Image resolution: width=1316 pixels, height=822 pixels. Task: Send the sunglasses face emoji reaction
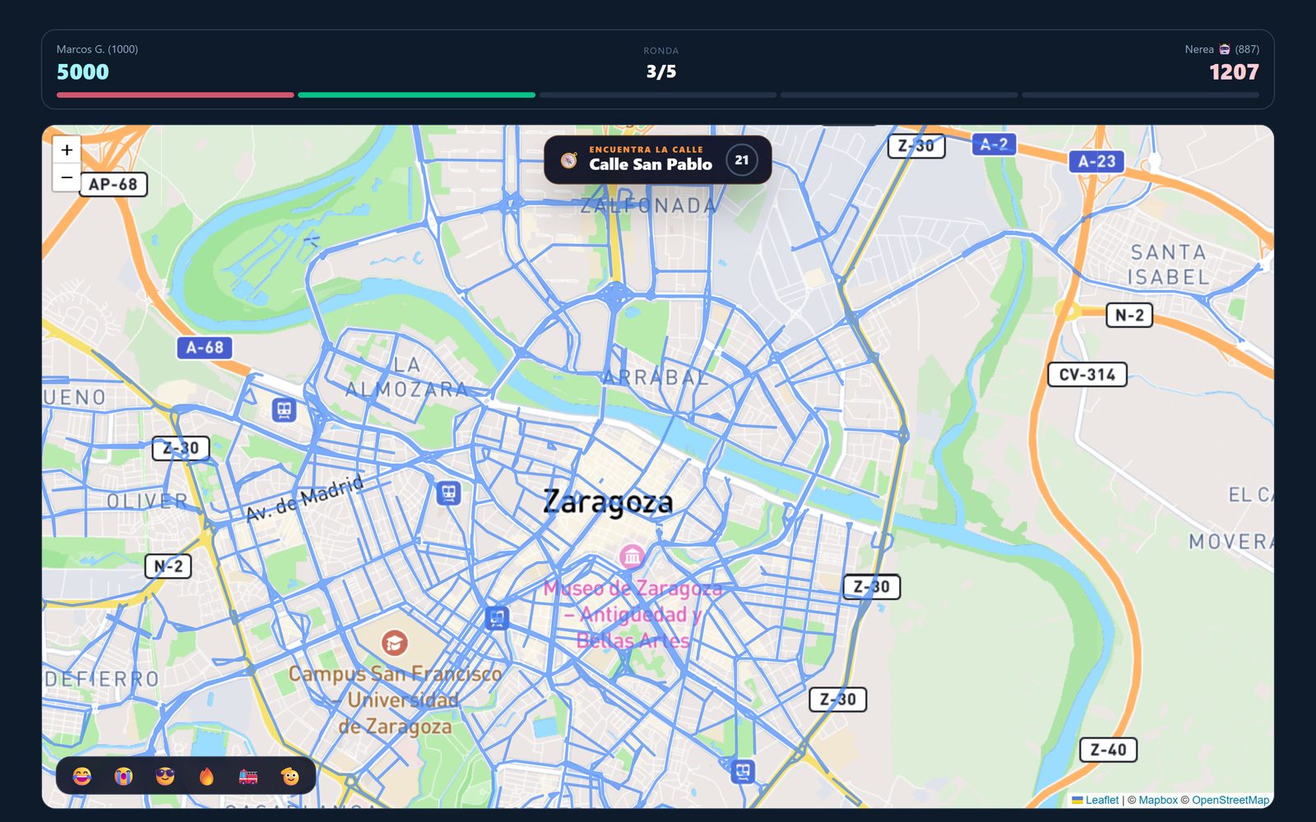(165, 776)
